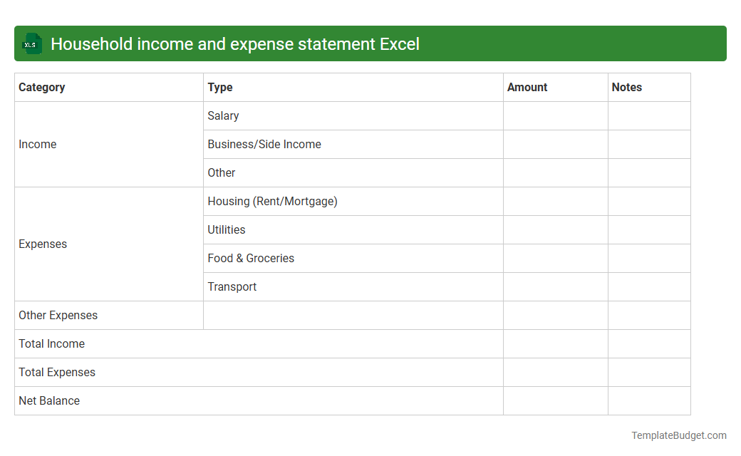Click the green statement title banner
This screenshot has width=741, height=456.
(x=370, y=43)
